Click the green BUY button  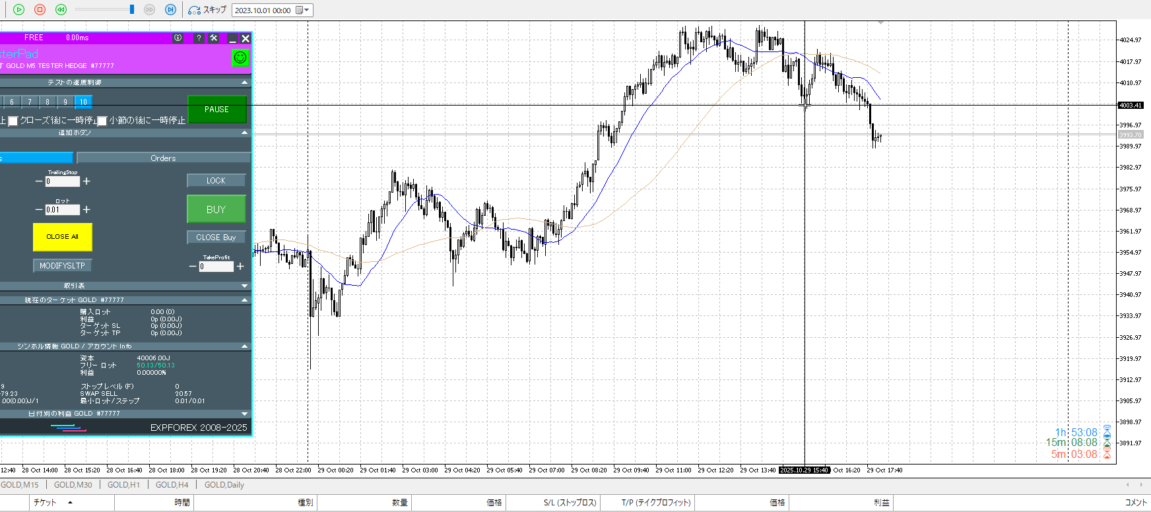click(216, 209)
